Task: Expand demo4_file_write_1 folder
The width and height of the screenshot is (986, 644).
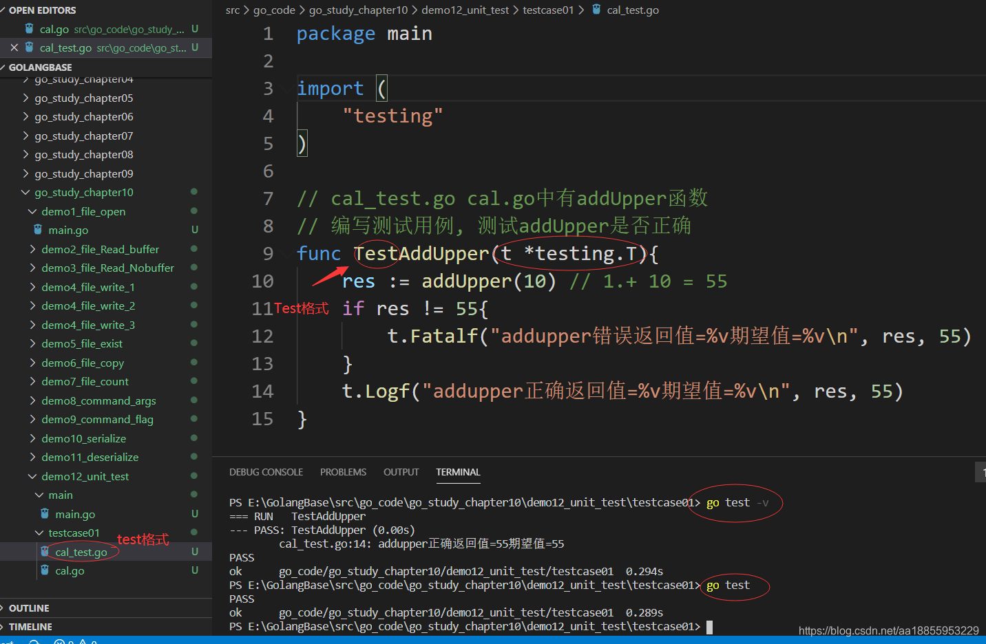Action: pos(32,287)
